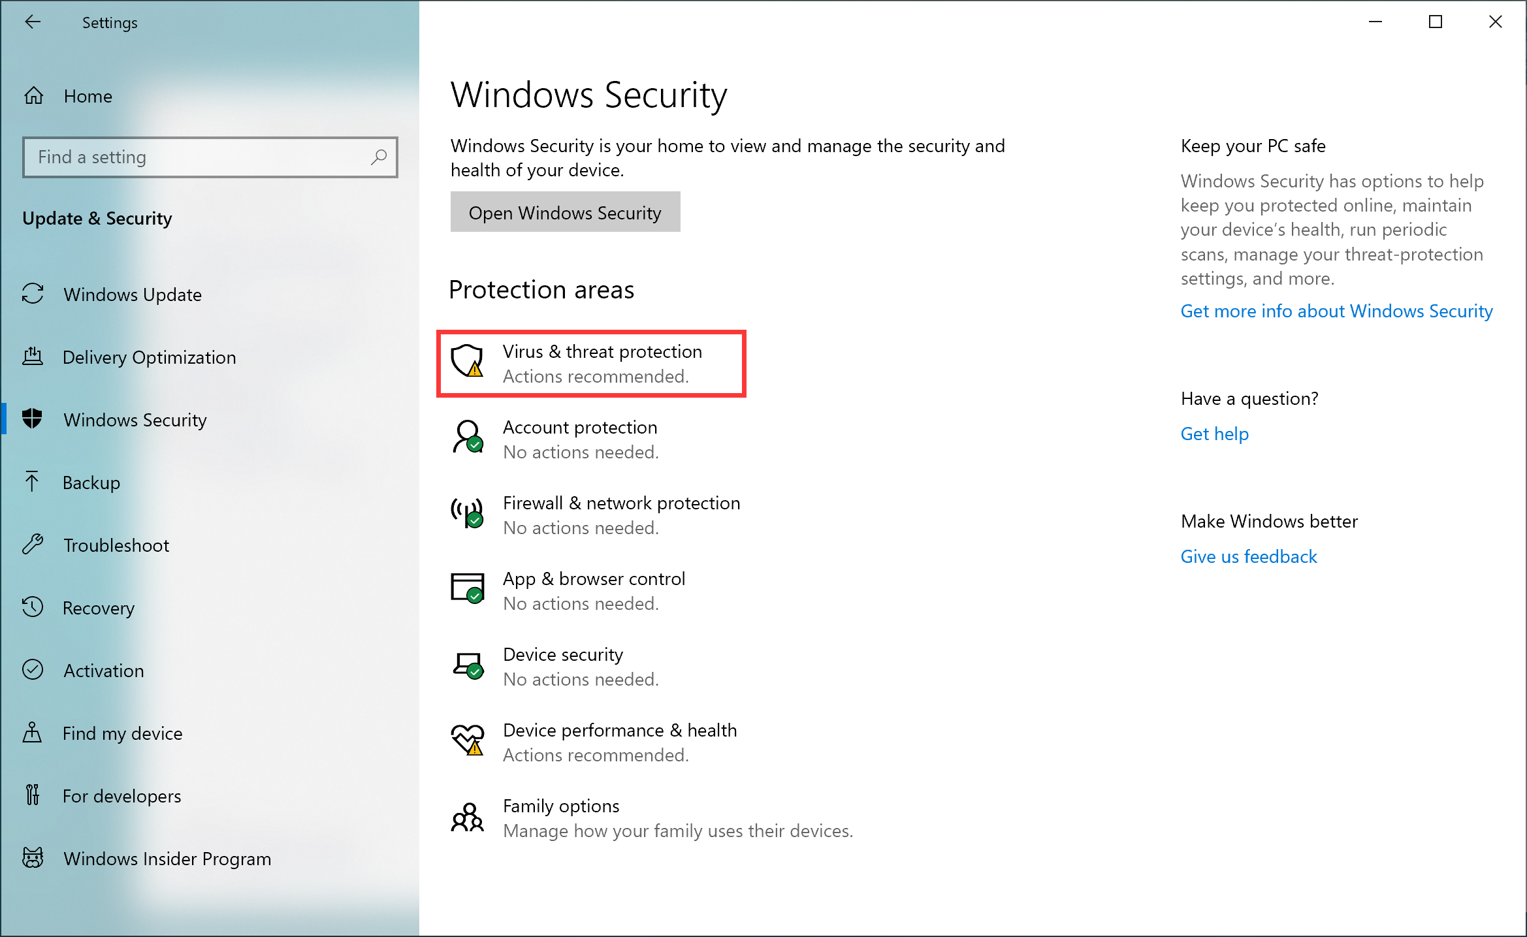The image size is (1527, 937).
Task: Follow the Give us feedback link
Action: 1248,556
